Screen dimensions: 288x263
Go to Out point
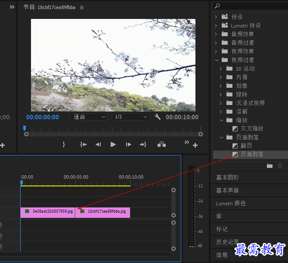143,145
